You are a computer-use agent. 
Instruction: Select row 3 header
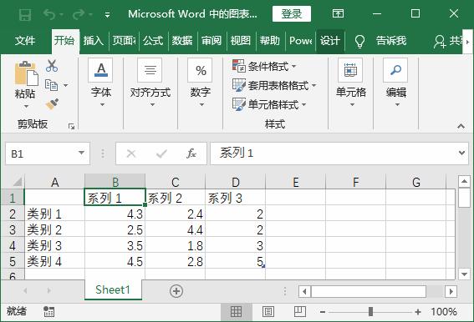(x=13, y=230)
